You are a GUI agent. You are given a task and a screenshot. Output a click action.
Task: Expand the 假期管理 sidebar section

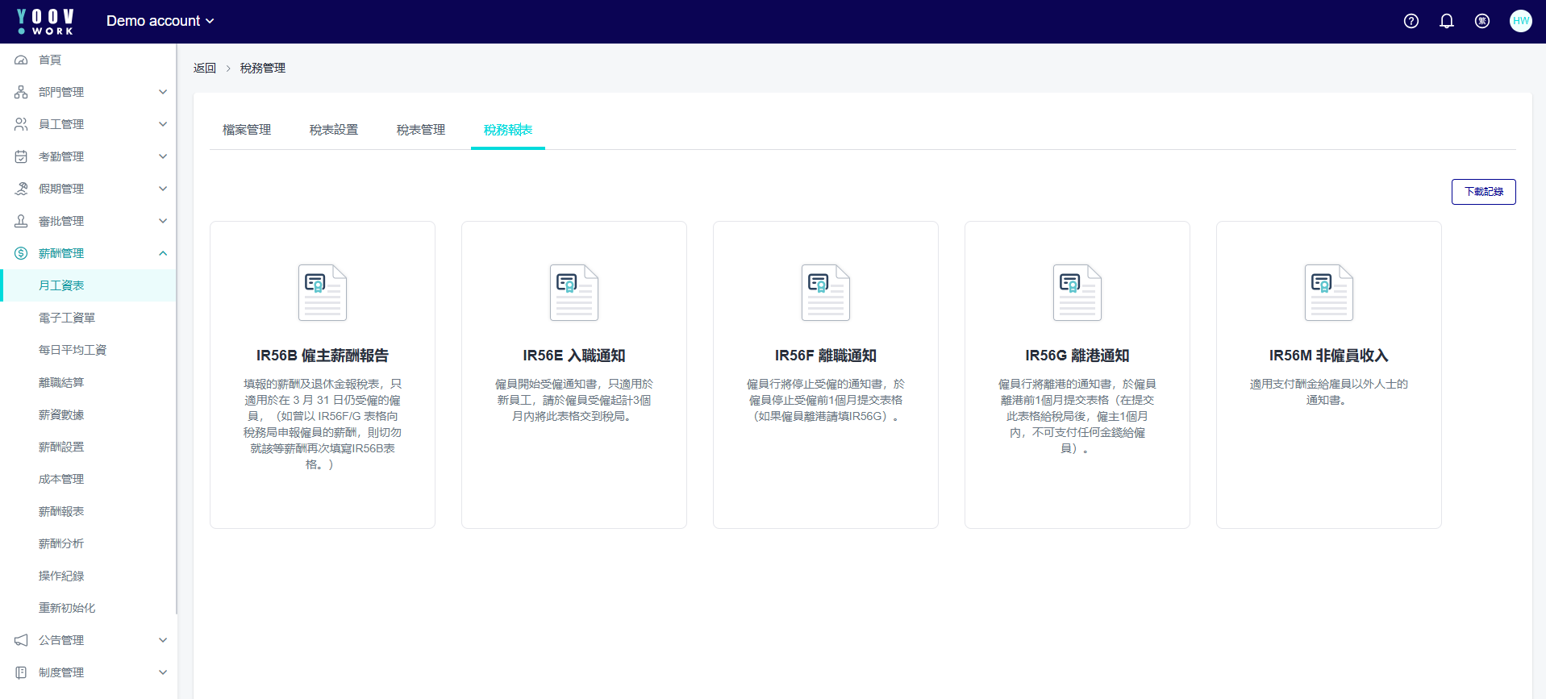pyautogui.click(x=89, y=189)
